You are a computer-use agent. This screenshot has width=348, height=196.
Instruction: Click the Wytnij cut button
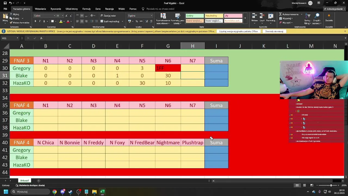(14, 14)
